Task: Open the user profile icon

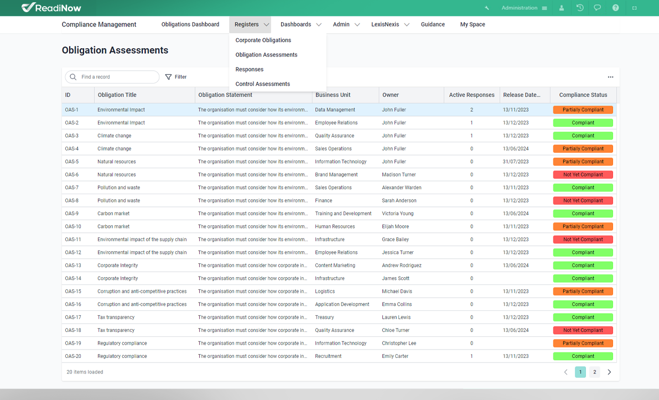Action: click(x=562, y=8)
